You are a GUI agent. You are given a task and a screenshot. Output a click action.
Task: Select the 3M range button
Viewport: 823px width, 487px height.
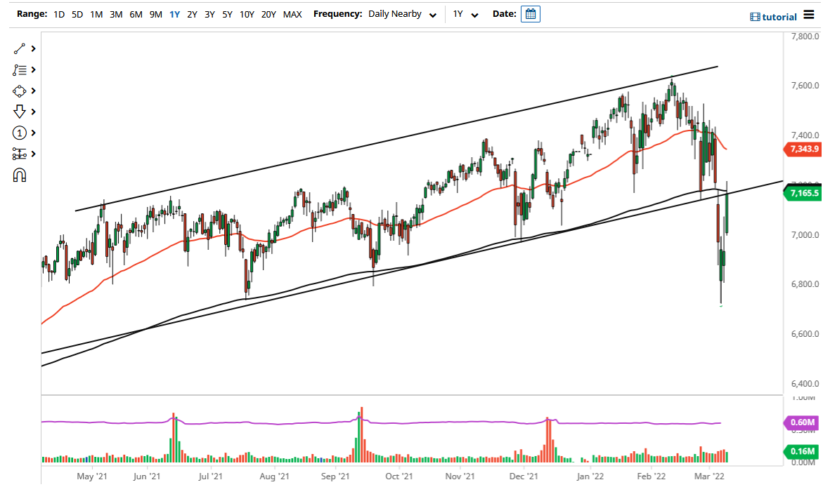[115, 13]
